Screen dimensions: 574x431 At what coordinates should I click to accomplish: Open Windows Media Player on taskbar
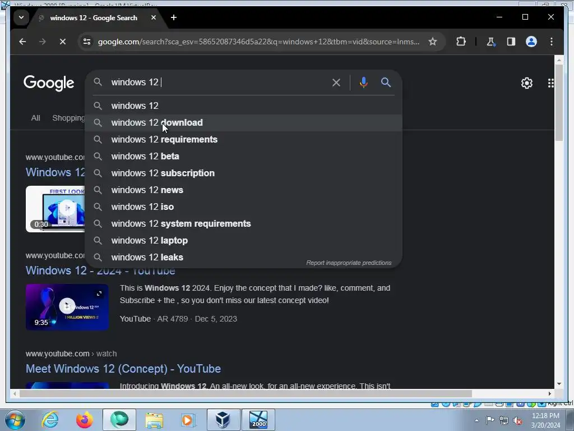[x=188, y=420]
